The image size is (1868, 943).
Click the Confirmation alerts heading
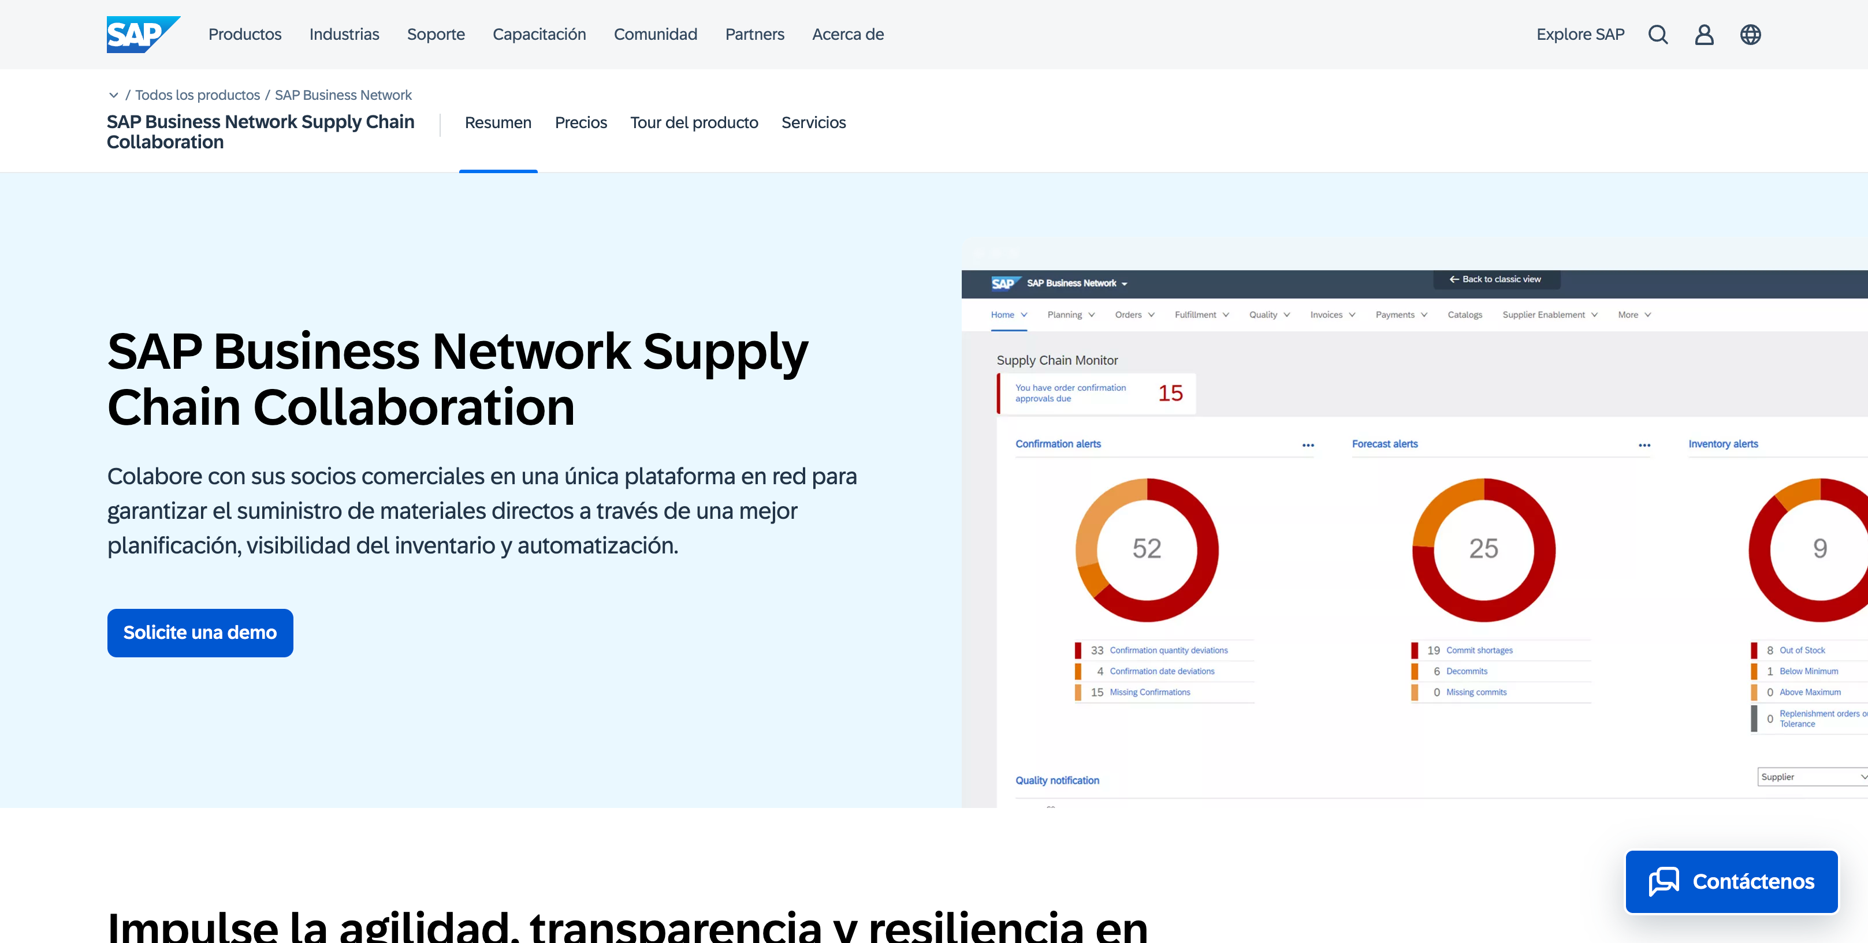[x=1058, y=444]
